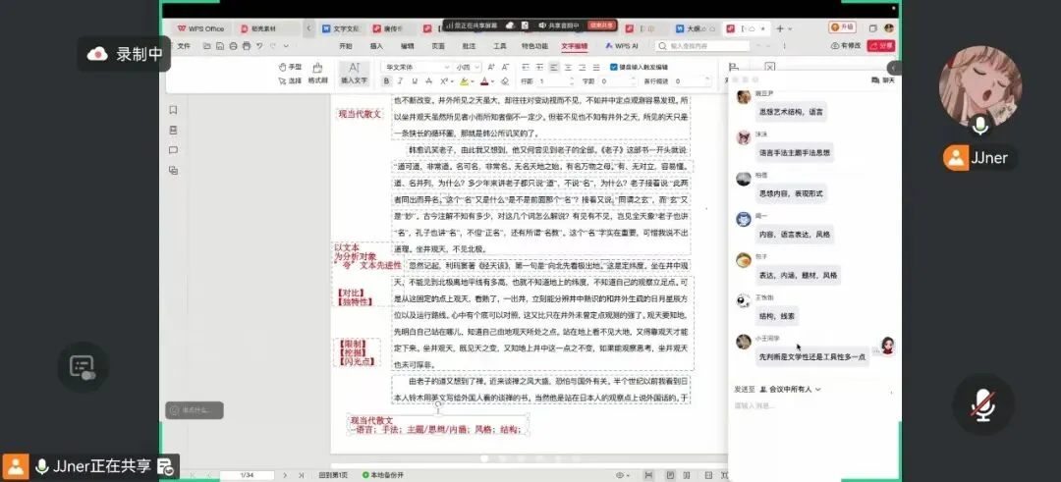Toggle bold formatting button
This screenshot has height=482, width=1061.
pos(386,81)
